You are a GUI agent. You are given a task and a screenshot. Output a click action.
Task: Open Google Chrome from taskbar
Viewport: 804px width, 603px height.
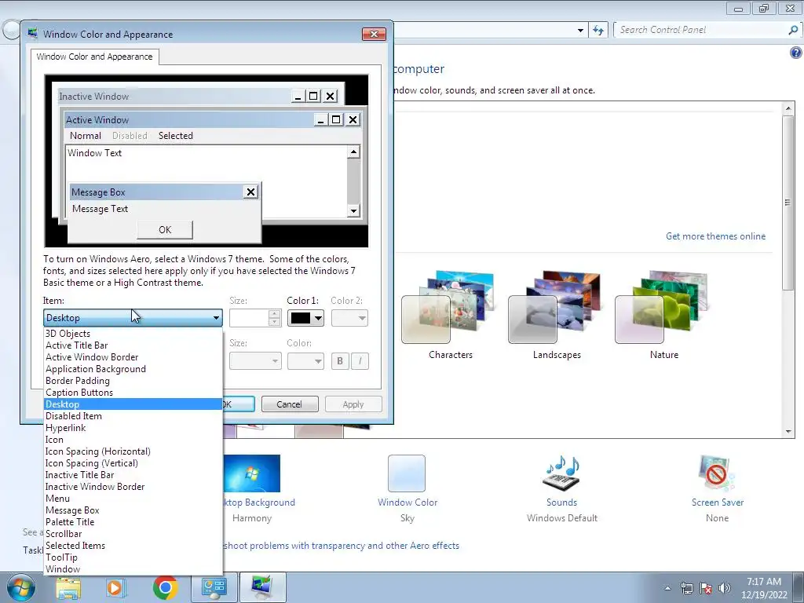[165, 587]
